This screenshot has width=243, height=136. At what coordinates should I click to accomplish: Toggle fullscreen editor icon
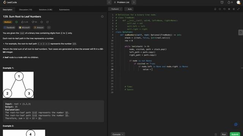pos(238,9)
